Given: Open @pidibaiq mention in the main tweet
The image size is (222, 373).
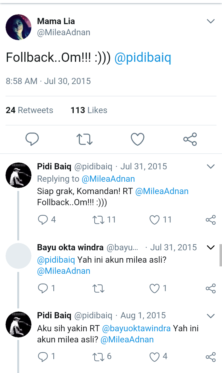Looking at the screenshot, I should coord(142,57).
